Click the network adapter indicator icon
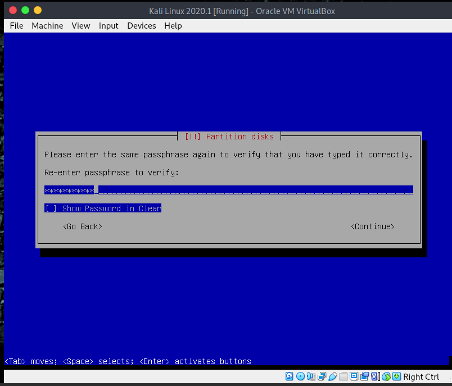 click(322, 376)
